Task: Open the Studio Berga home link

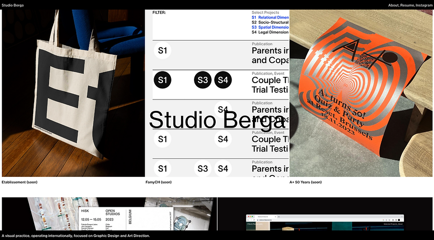Action: pyautogui.click(x=13, y=5)
